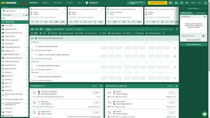The height and width of the screenshot is (118, 210).
Task: Click the magnifier icon in the match search box
Action: tap(177, 29)
